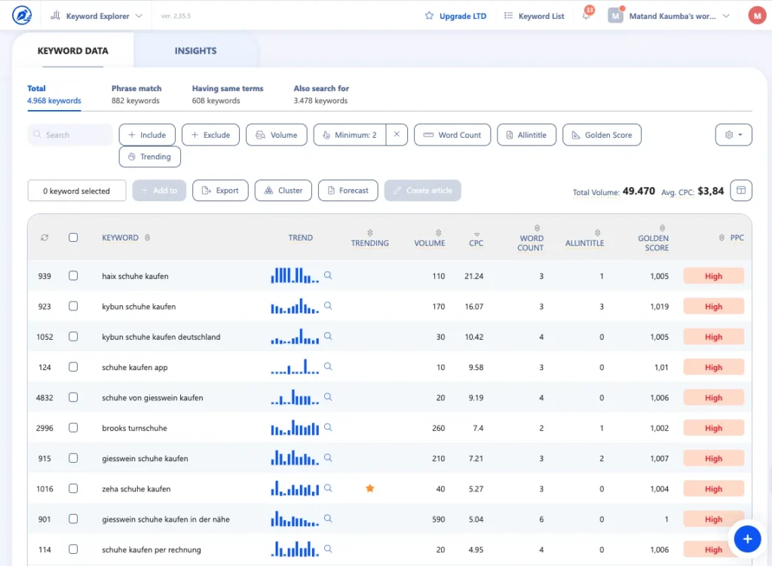The image size is (772, 566).
Task: Click magnifier icon beside haix schuhe kaufen trend
Action: (328, 276)
